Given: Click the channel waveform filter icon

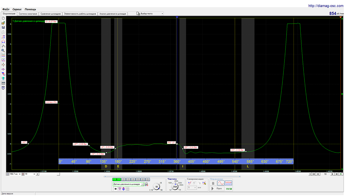Looking at the screenshot, I should click(x=119, y=189).
